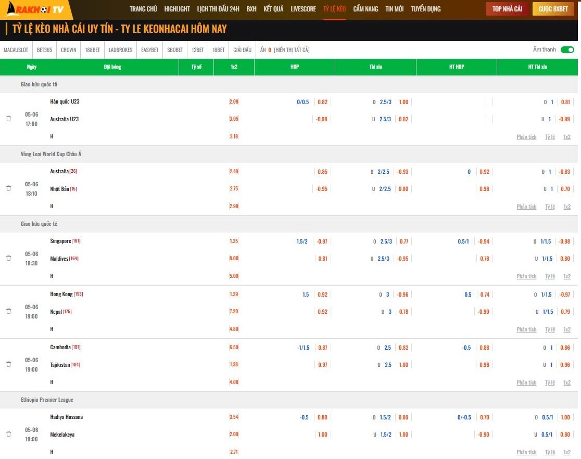This screenshot has width=581, height=459.
Task: Click the Top Nhà Cái button
Action: coord(507,9)
